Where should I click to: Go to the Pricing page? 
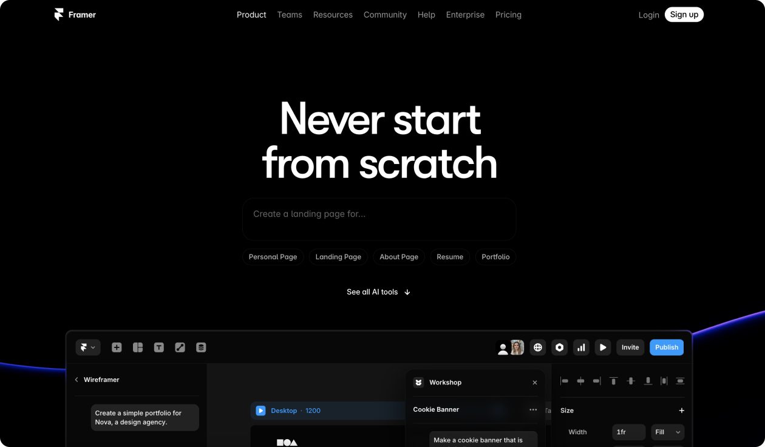(508, 15)
